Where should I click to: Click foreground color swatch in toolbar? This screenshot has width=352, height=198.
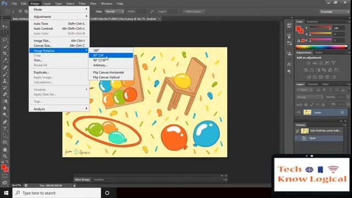3,167
